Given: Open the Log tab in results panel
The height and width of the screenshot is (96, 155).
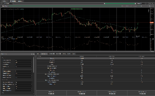Looking at the screenshot, I should point(74,54).
